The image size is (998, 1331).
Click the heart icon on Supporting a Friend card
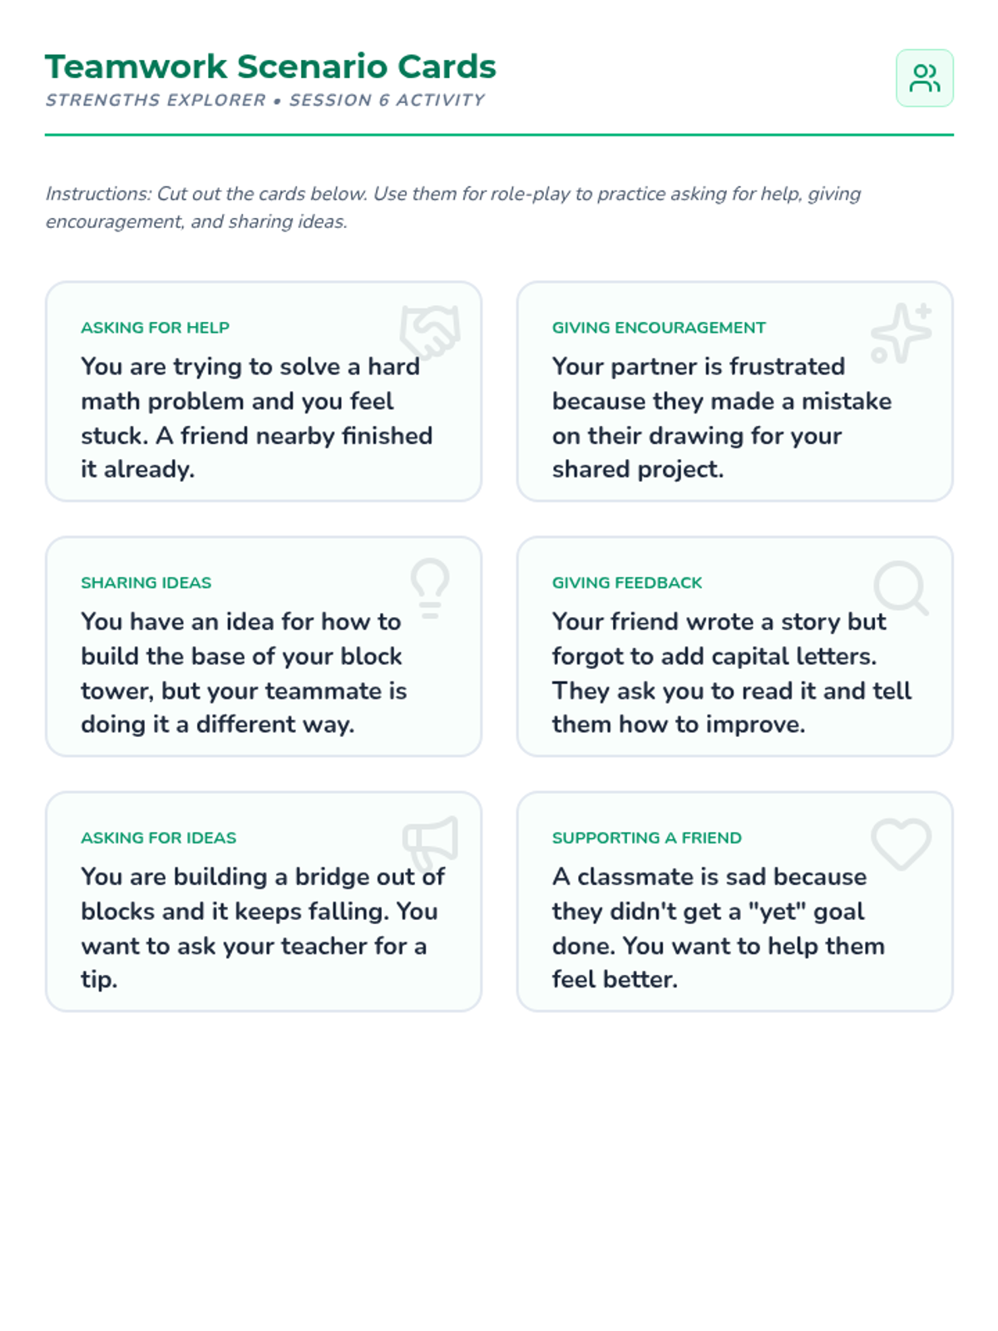[902, 844]
